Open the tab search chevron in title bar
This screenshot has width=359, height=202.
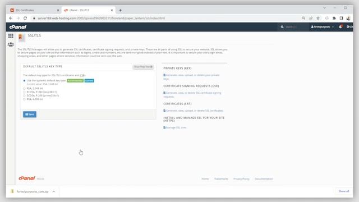[324, 8]
